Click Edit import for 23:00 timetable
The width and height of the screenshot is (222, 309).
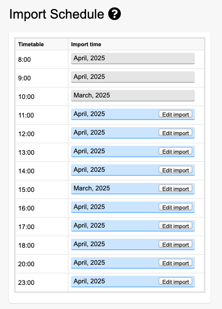tap(175, 281)
